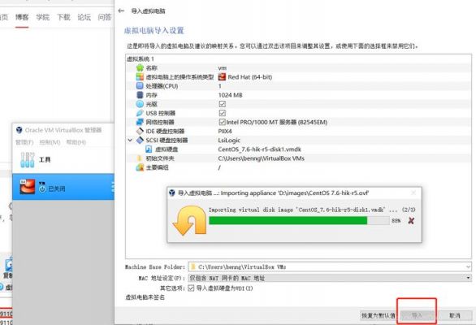This screenshot has width=476, height=325.
Task: Click the Red Hat OS logo icon
Action: pyautogui.click(x=222, y=77)
